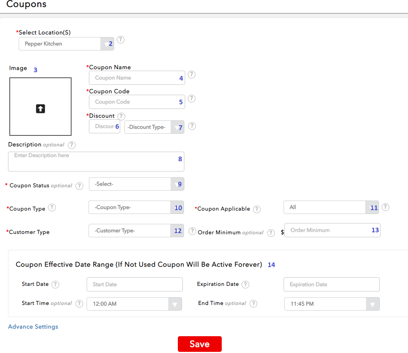The width and height of the screenshot is (408, 353).
Task: Click help icon next to Expiration Date label
Action: click(245, 285)
